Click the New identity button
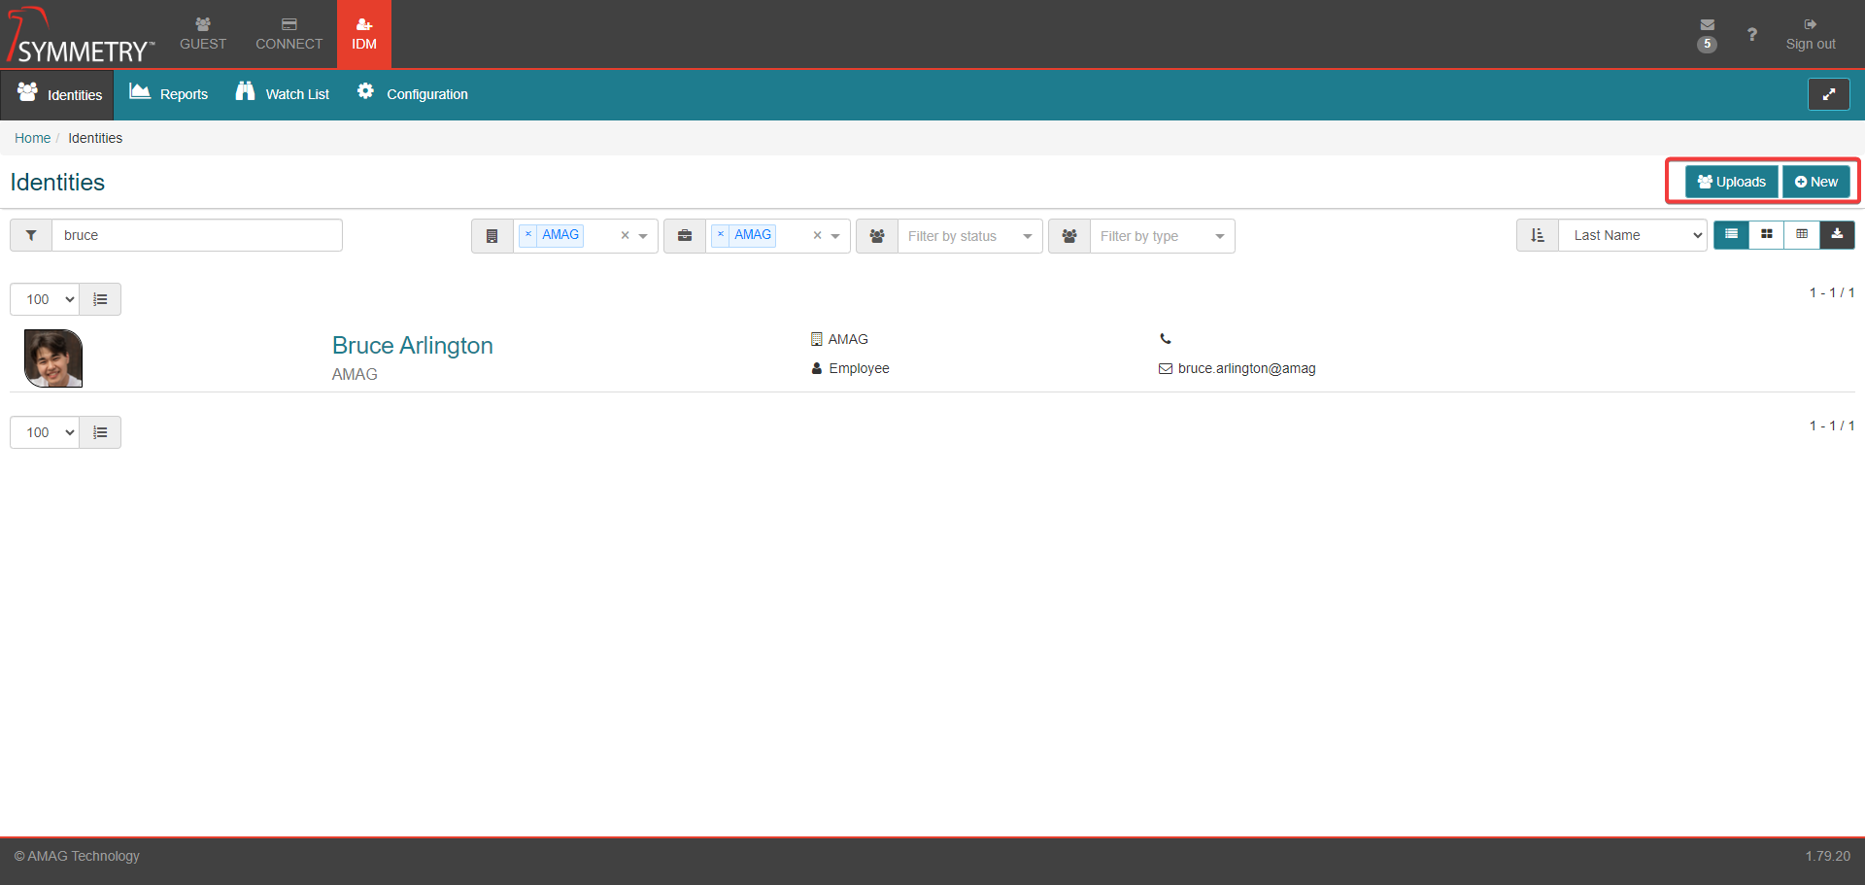The height and width of the screenshot is (885, 1865). [1815, 182]
